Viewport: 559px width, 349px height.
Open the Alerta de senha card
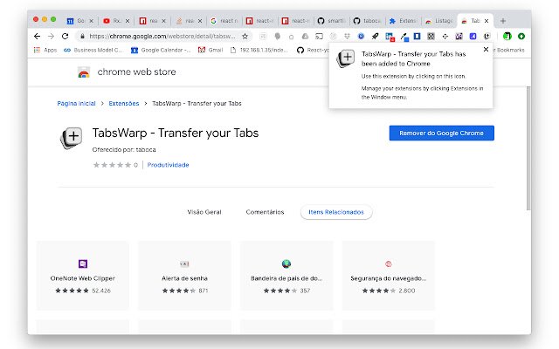click(x=184, y=276)
